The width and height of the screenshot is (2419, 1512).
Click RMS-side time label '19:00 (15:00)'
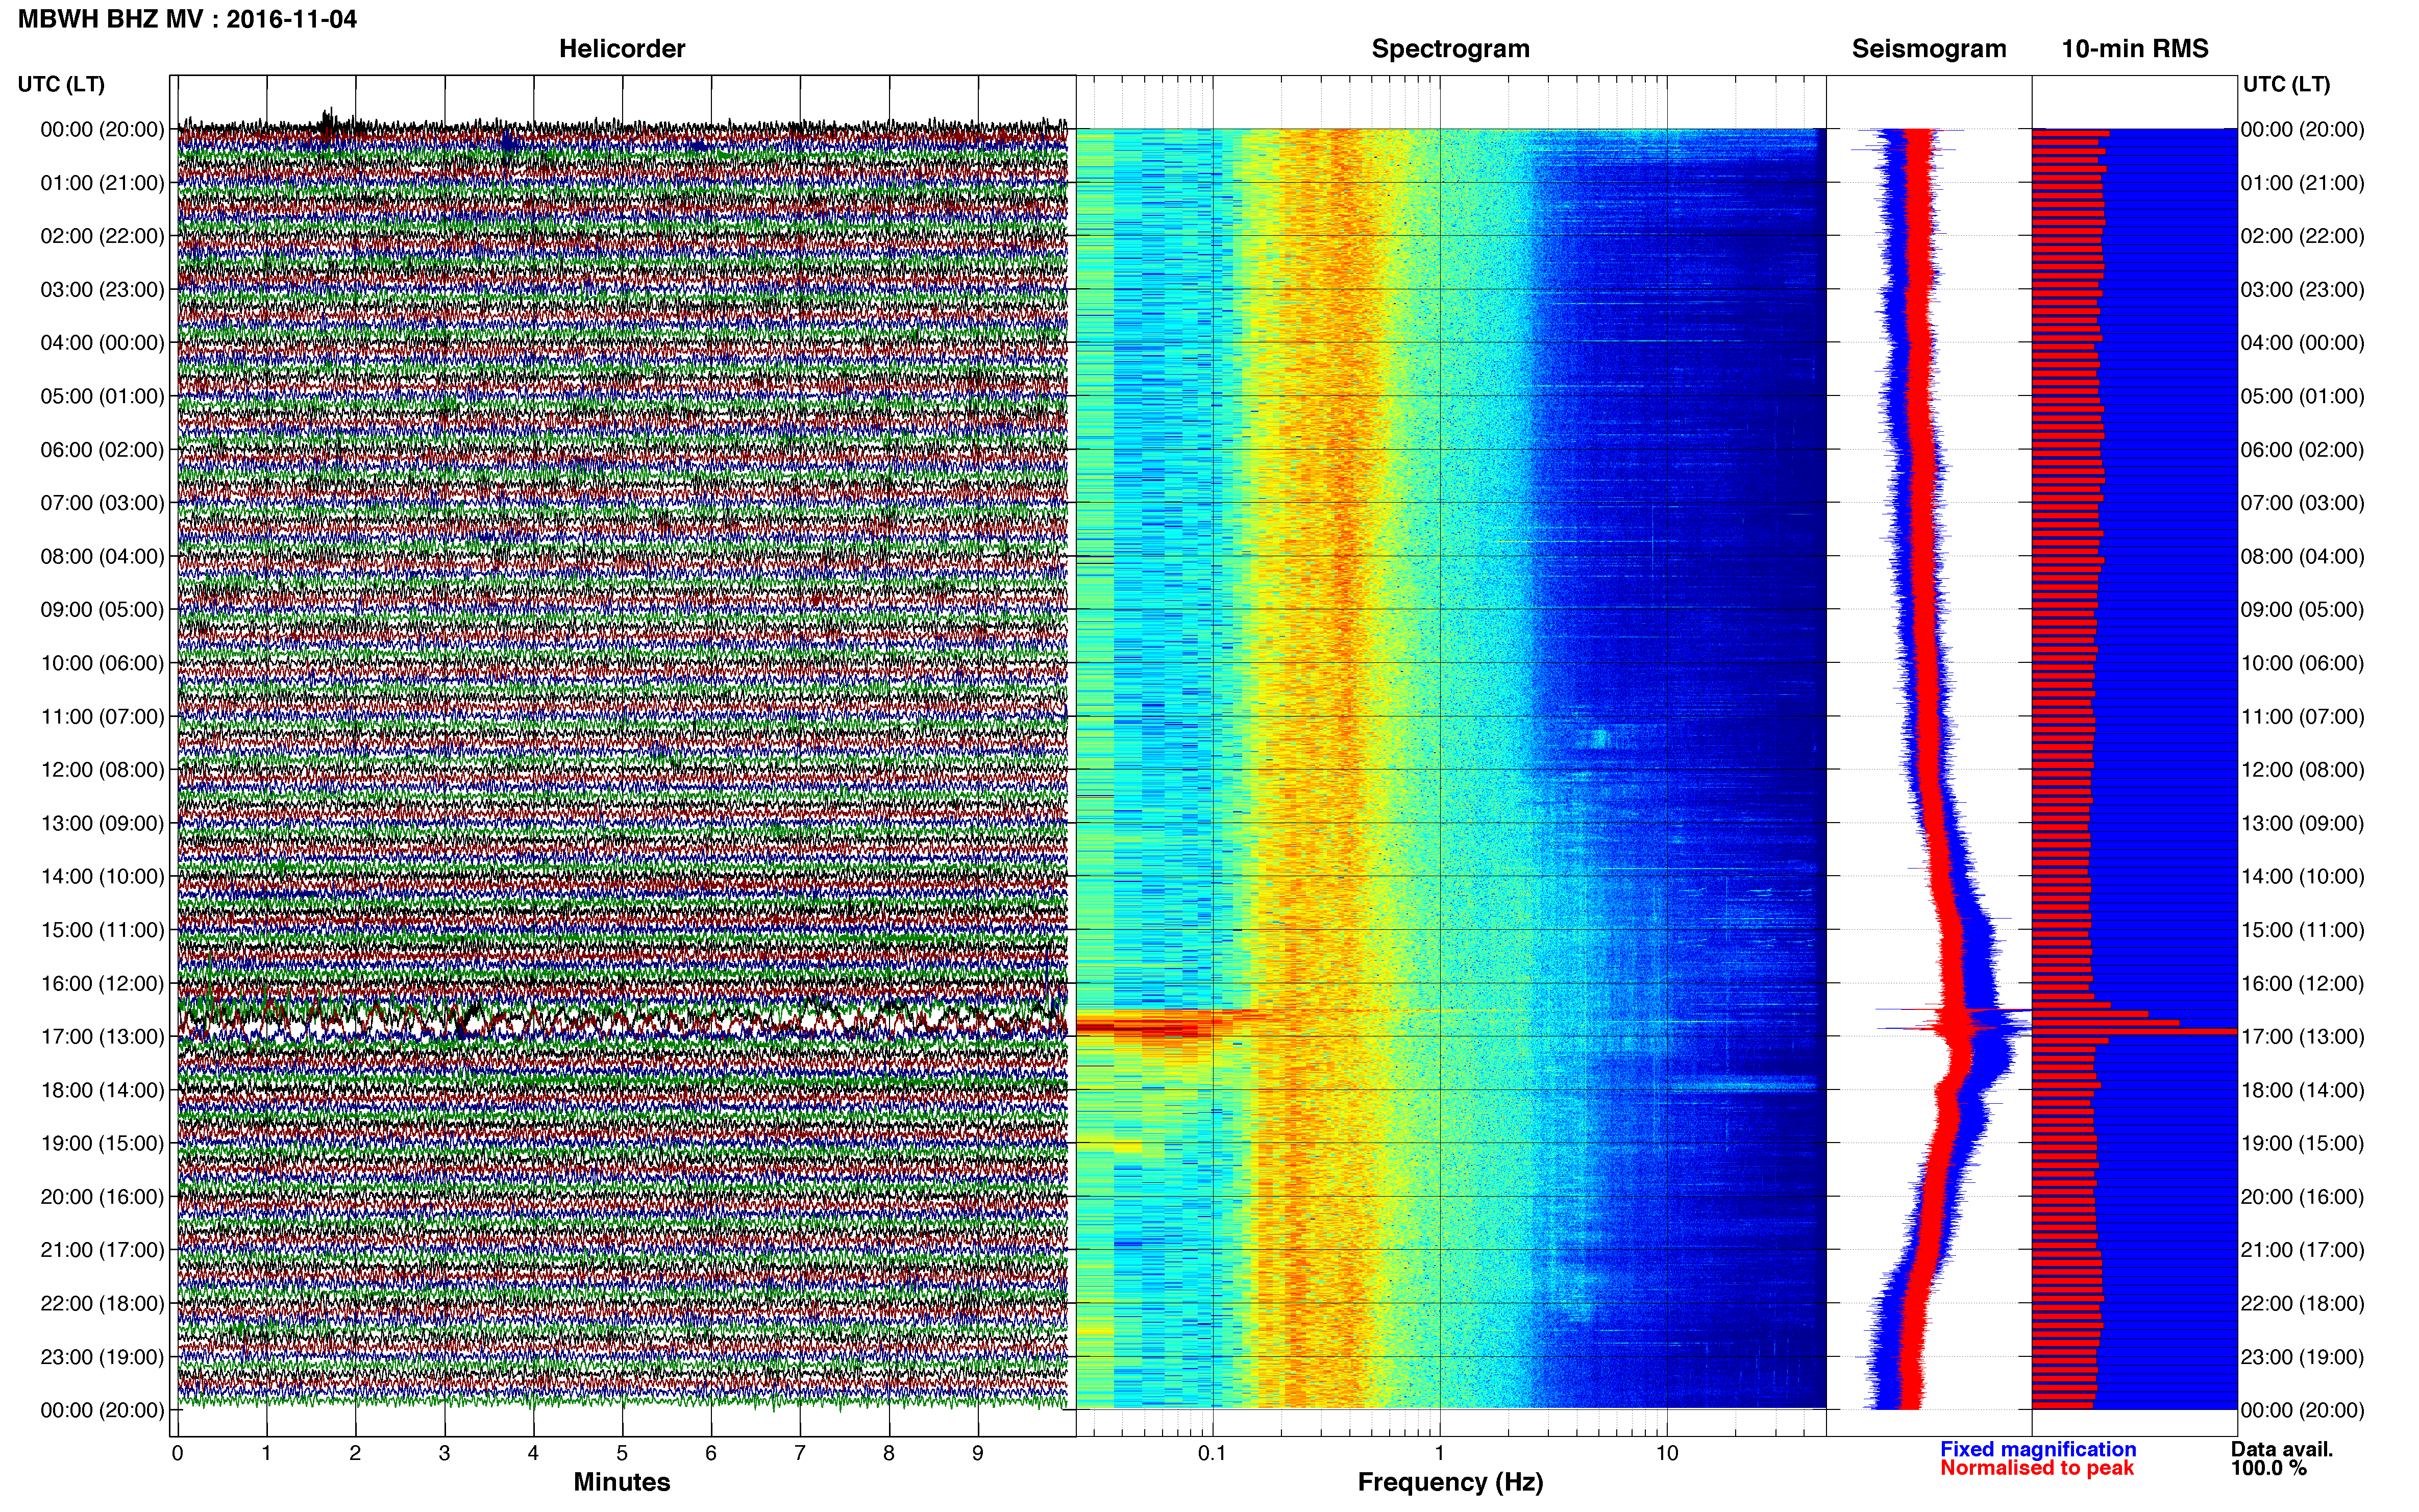[x=2302, y=1144]
